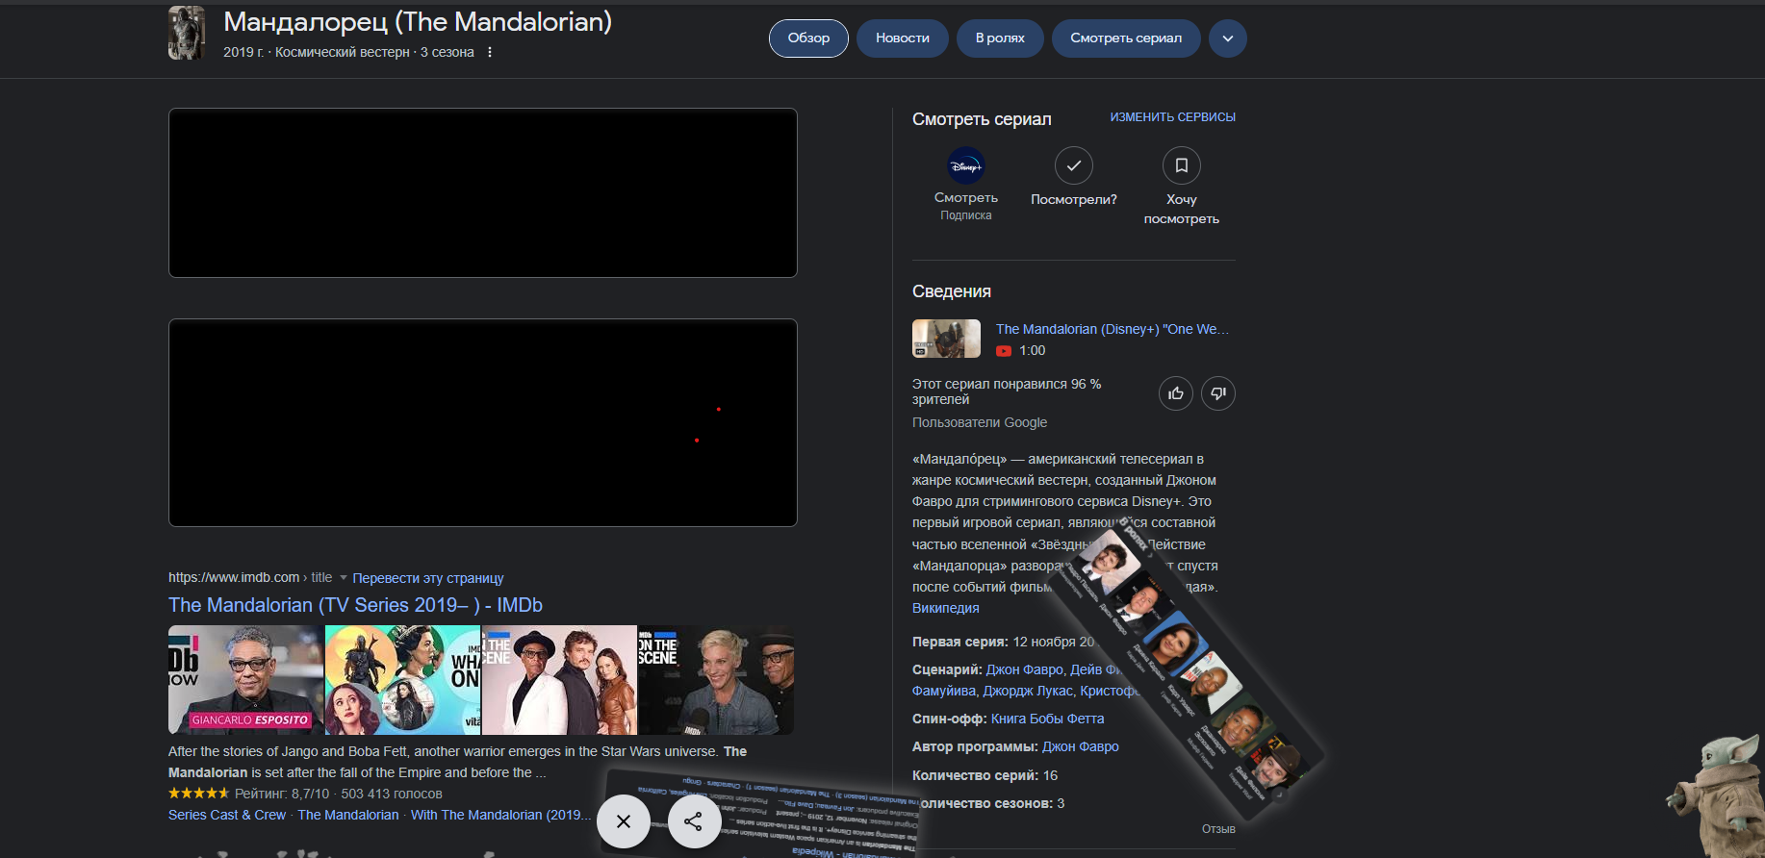
Task: Switch to the Новости tab
Action: point(903,38)
